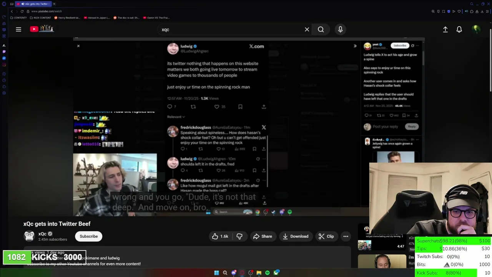Toggle the blue shield ad blocker

click(449, 12)
